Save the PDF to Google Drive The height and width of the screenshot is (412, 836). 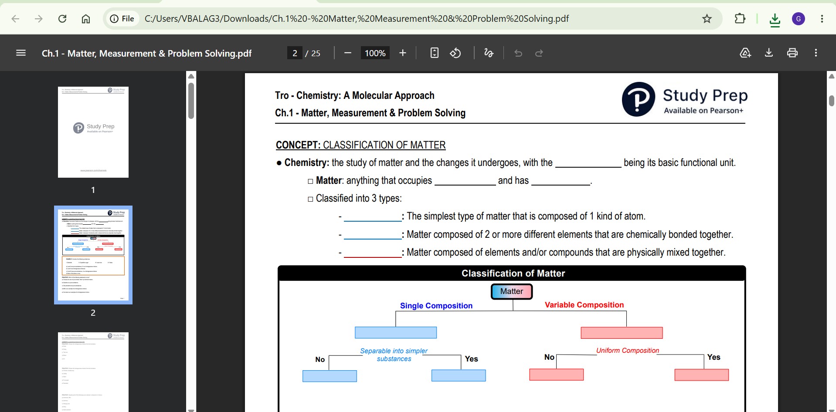[745, 53]
